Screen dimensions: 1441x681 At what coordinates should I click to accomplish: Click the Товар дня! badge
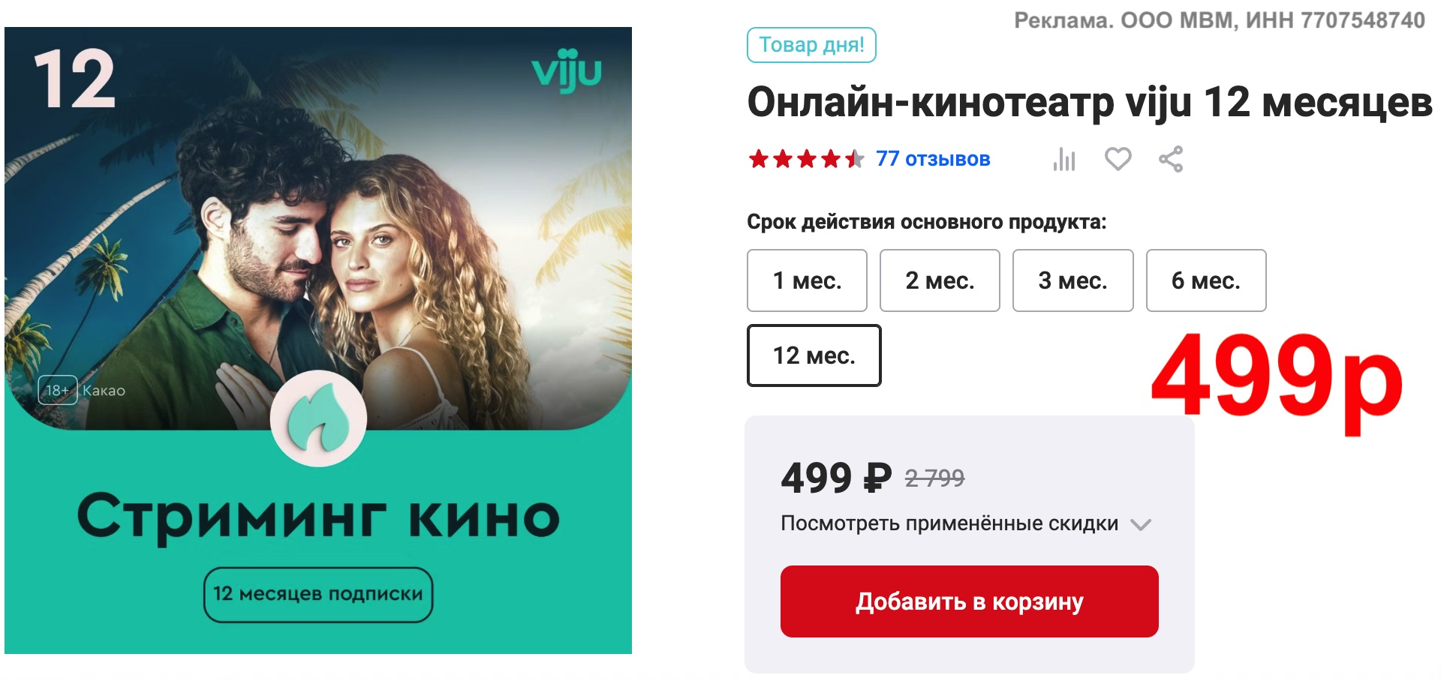point(811,45)
